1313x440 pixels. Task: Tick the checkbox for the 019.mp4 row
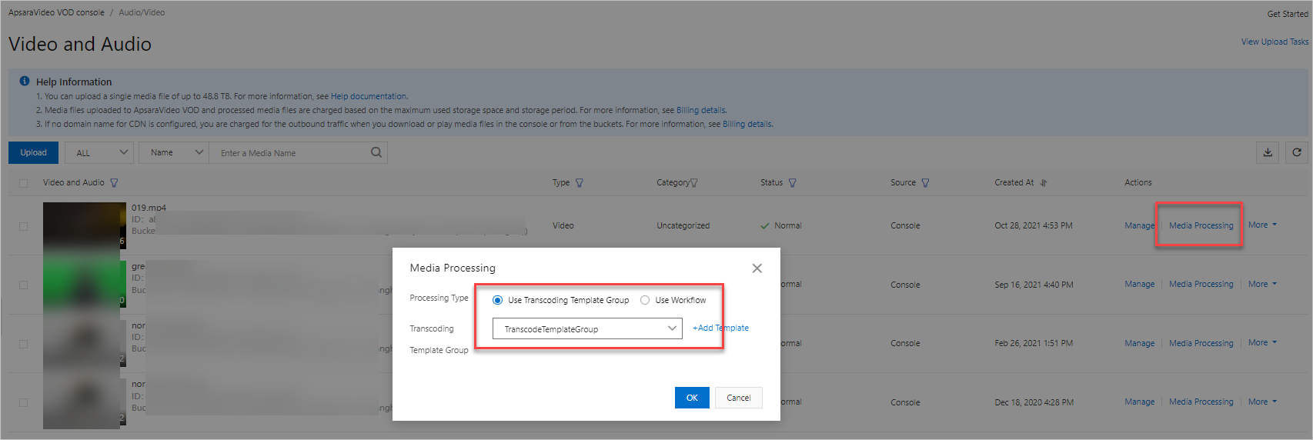coord(23,226)
